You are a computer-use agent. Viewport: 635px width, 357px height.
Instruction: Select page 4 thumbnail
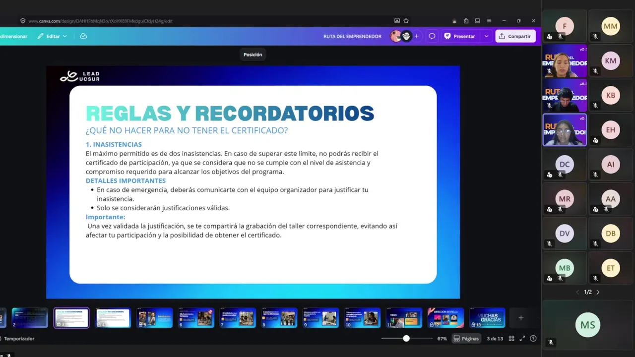pyautogui.click(x=113, y=318)
